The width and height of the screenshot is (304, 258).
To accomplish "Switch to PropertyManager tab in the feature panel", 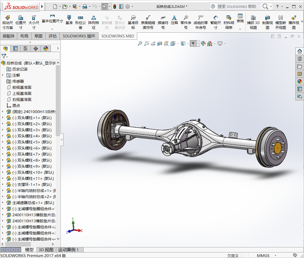I will [x=15, y=49].
